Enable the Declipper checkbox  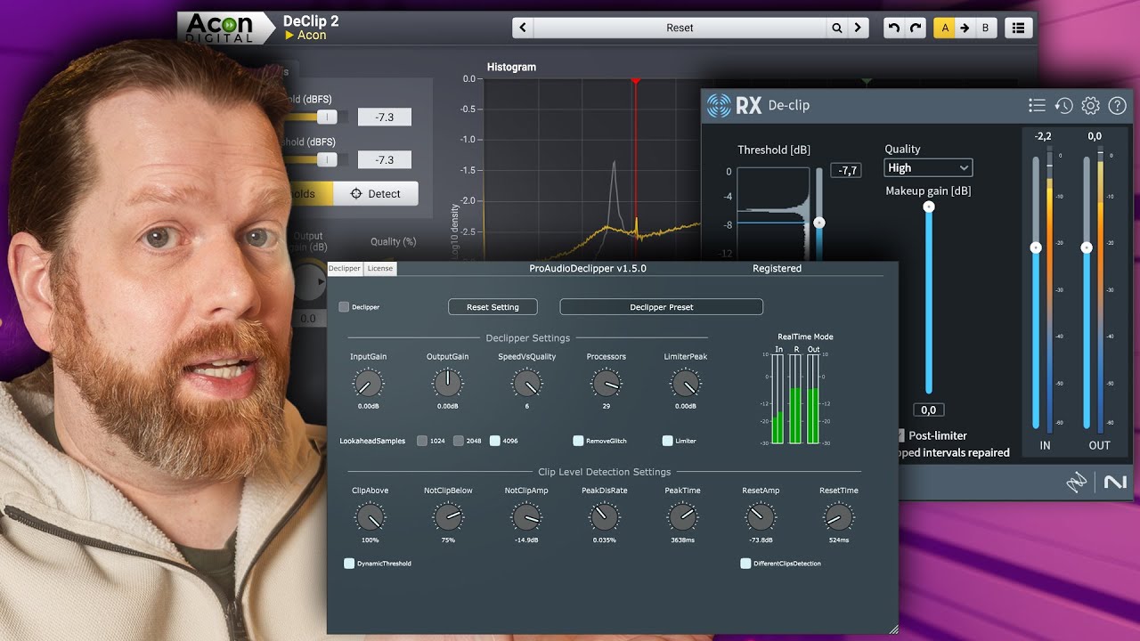[x=345, y=307]
